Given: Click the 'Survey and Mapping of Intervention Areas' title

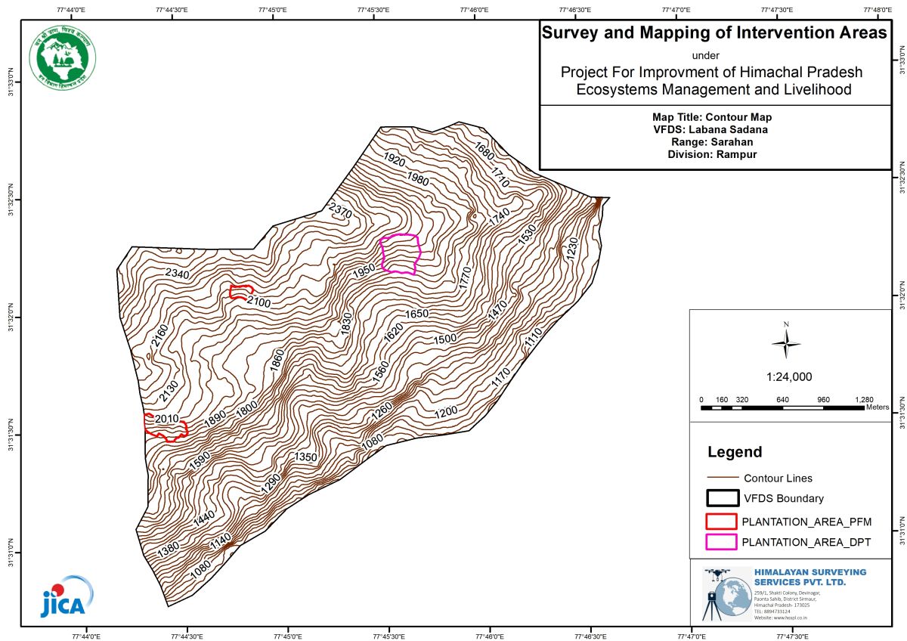Looking at the screenshot, I should click(x=714, y=33).
